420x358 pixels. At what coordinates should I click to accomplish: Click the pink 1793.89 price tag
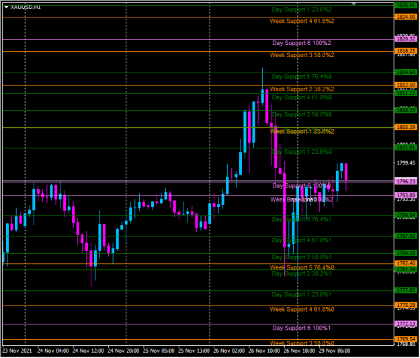406,195
